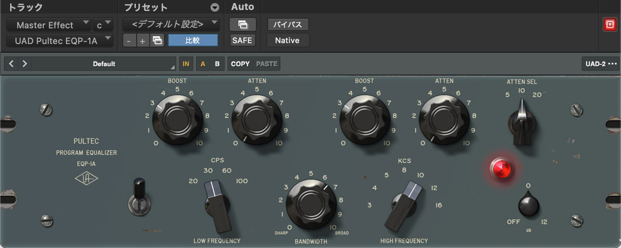The image size is (621, 248).
Task: Click the OFF/dB output gain knob
Action: click(x=528, y=205)
